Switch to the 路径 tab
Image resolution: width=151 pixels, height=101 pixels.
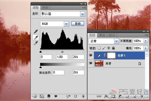tap(112, 35)
